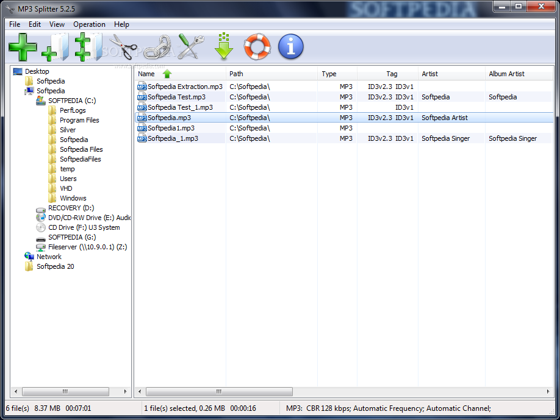
Task: Select Silver folder in tree
Action: (68, 130)
